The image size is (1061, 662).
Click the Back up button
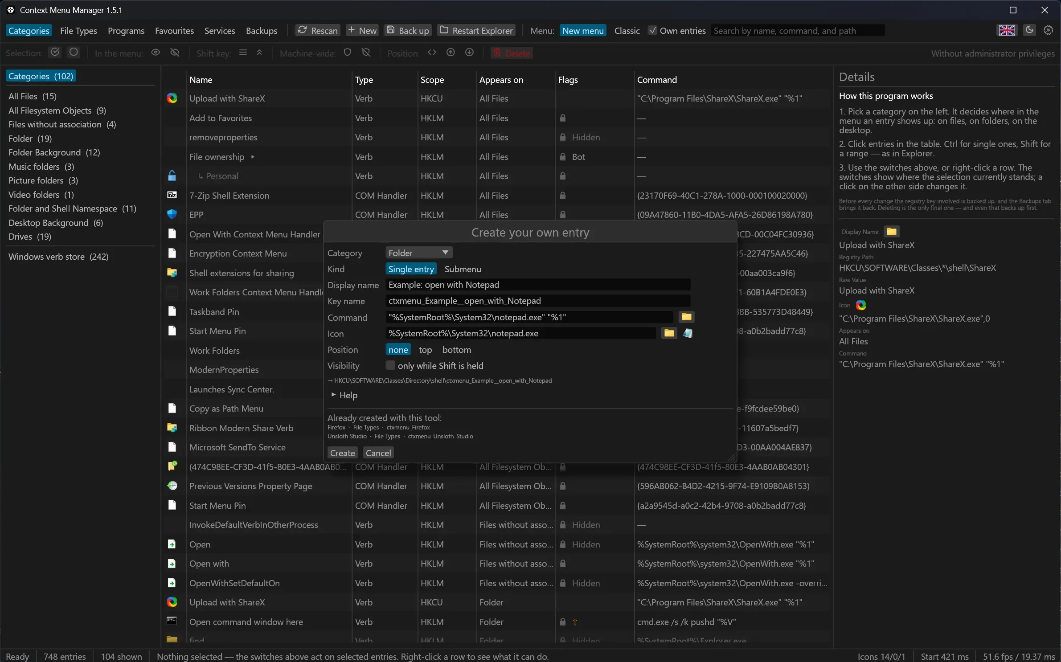tap(408, 30)
